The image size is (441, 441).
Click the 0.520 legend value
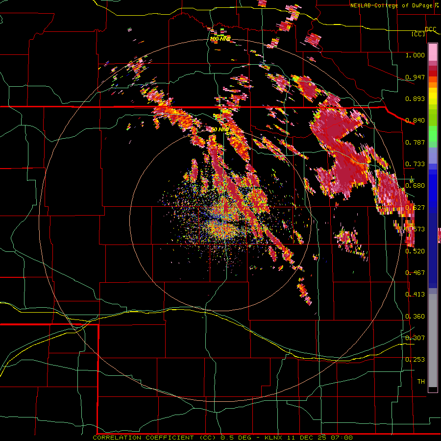click(415, 251)
